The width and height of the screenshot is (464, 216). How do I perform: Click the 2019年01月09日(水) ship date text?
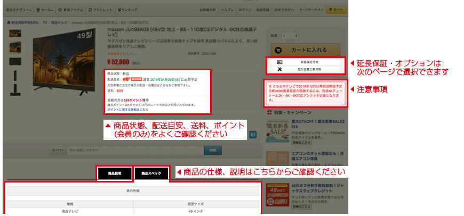(x=165, y=80)
